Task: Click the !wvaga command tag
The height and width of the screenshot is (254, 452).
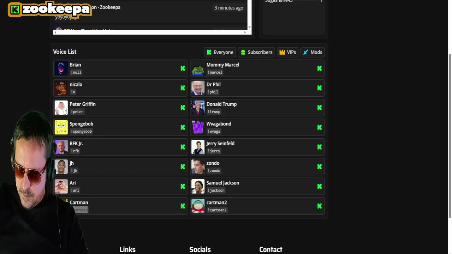Action: click(x=214, y=131)
